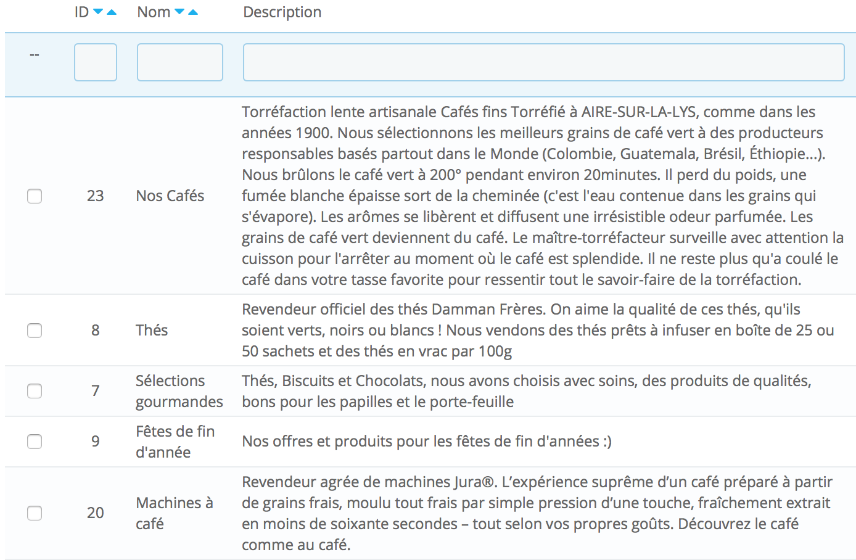The image size is (856, 560).
Task: Open the Fêtes de fin d'année category
Action: [175, 442]
